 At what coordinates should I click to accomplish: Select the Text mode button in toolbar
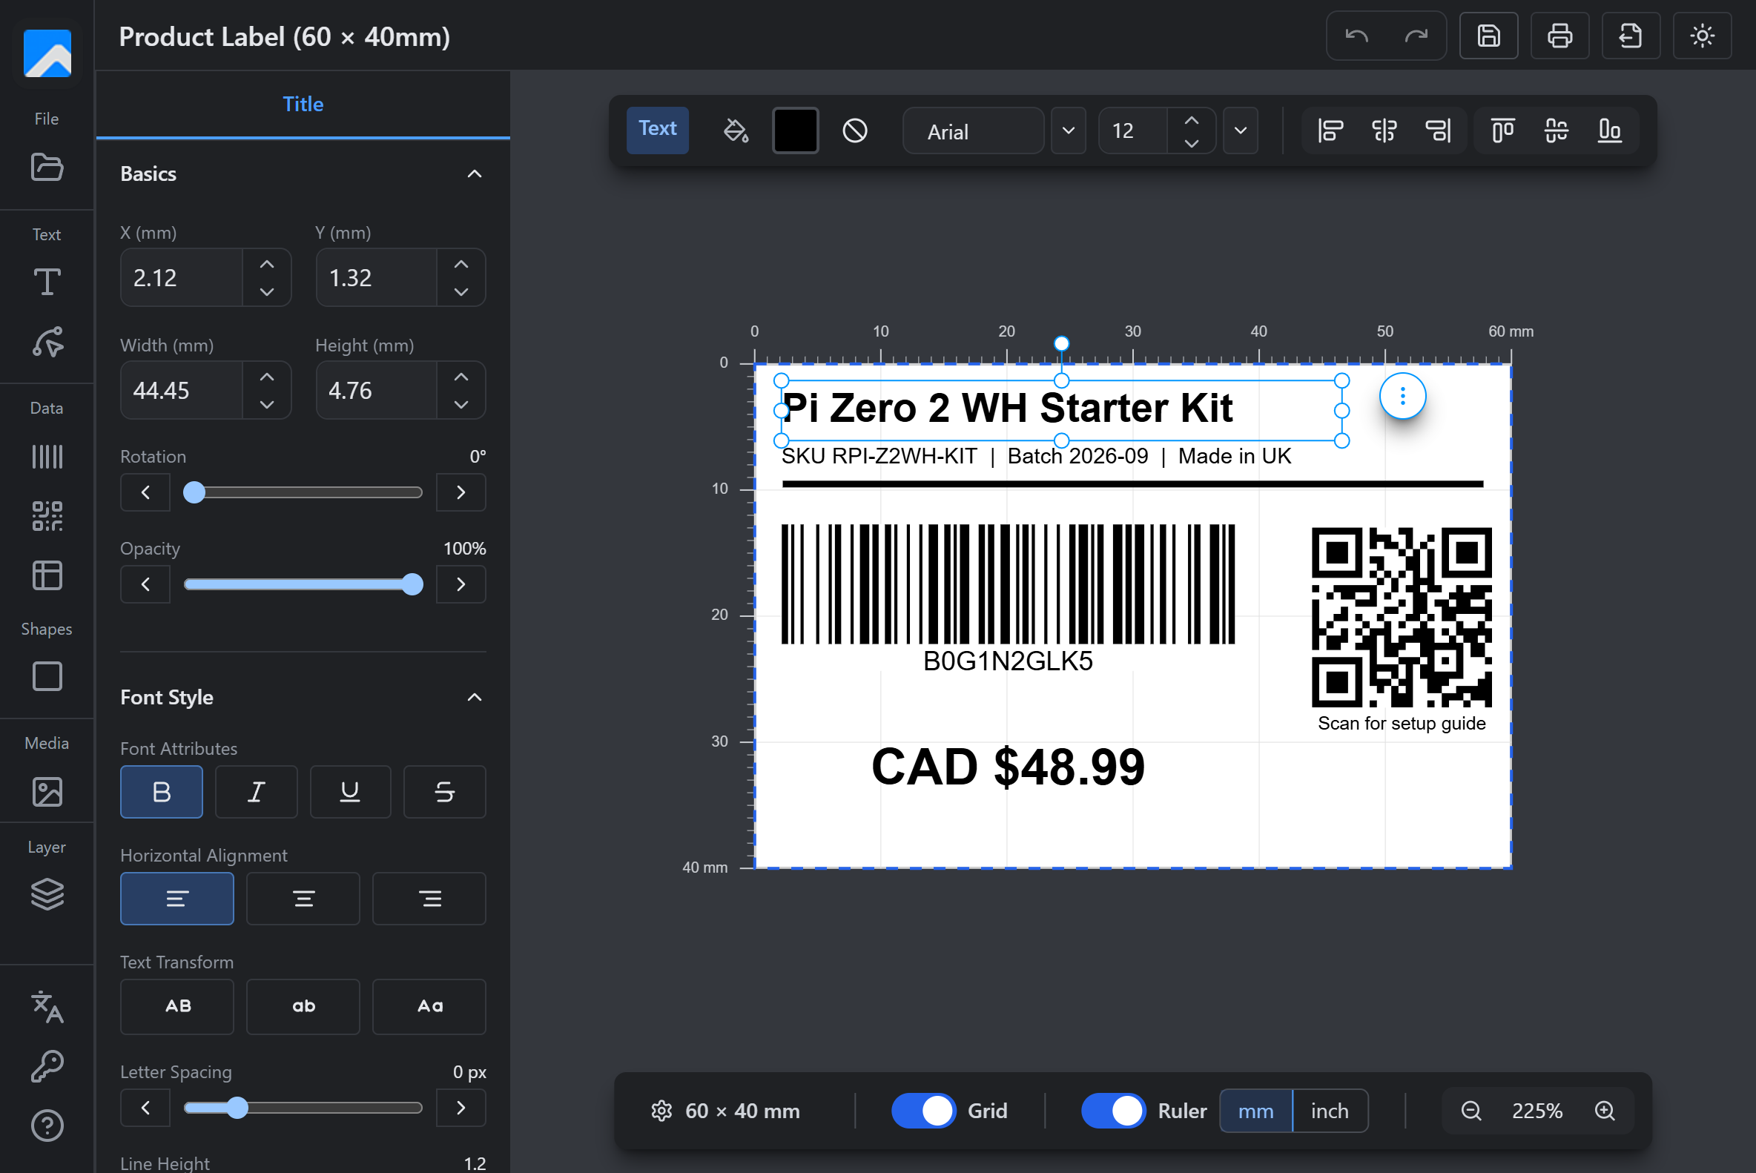(657, 130)
